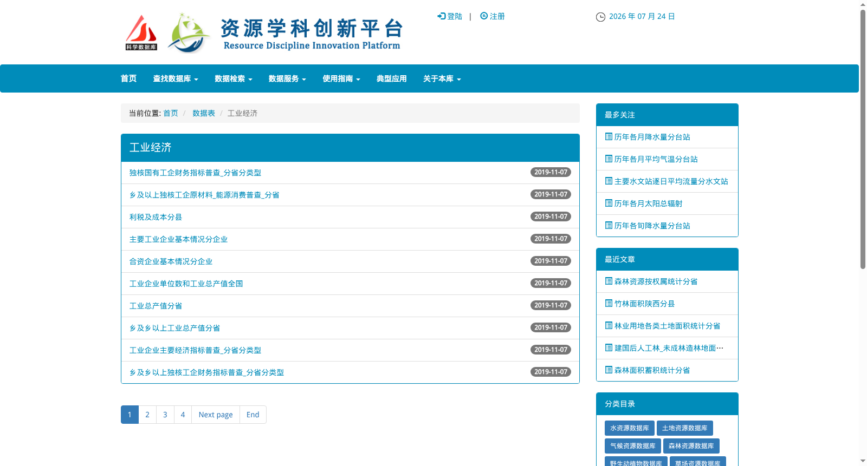Viewport: 867px width, 466px height.
Task: Click list icon beside 建国后人工林_未成林造林地面
Action: (609, 348)
